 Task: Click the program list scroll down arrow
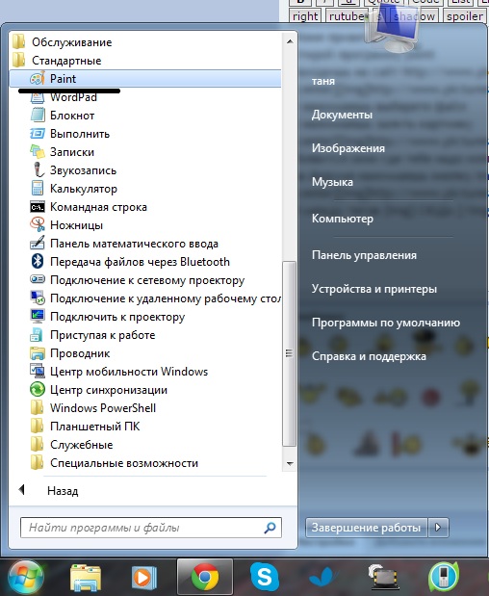290,463
